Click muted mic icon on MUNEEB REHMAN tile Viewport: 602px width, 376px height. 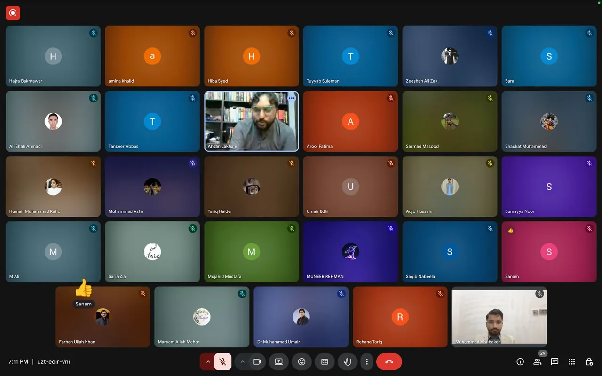pyautogui.click(x=391, y=228)
